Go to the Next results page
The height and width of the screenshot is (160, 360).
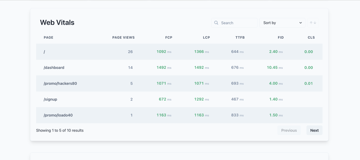click(x=314, y=130)
